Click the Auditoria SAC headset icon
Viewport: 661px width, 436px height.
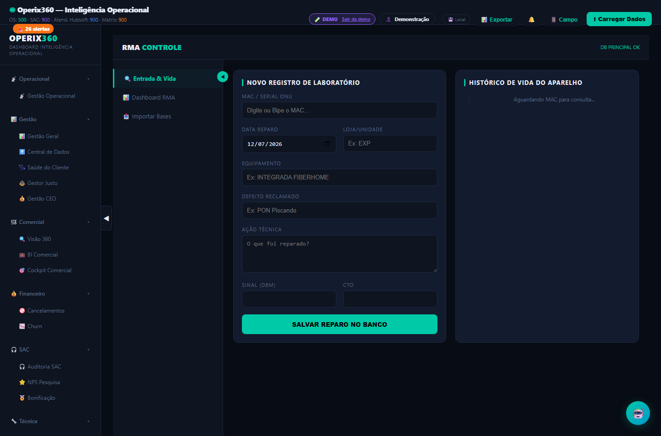(22, 367)
